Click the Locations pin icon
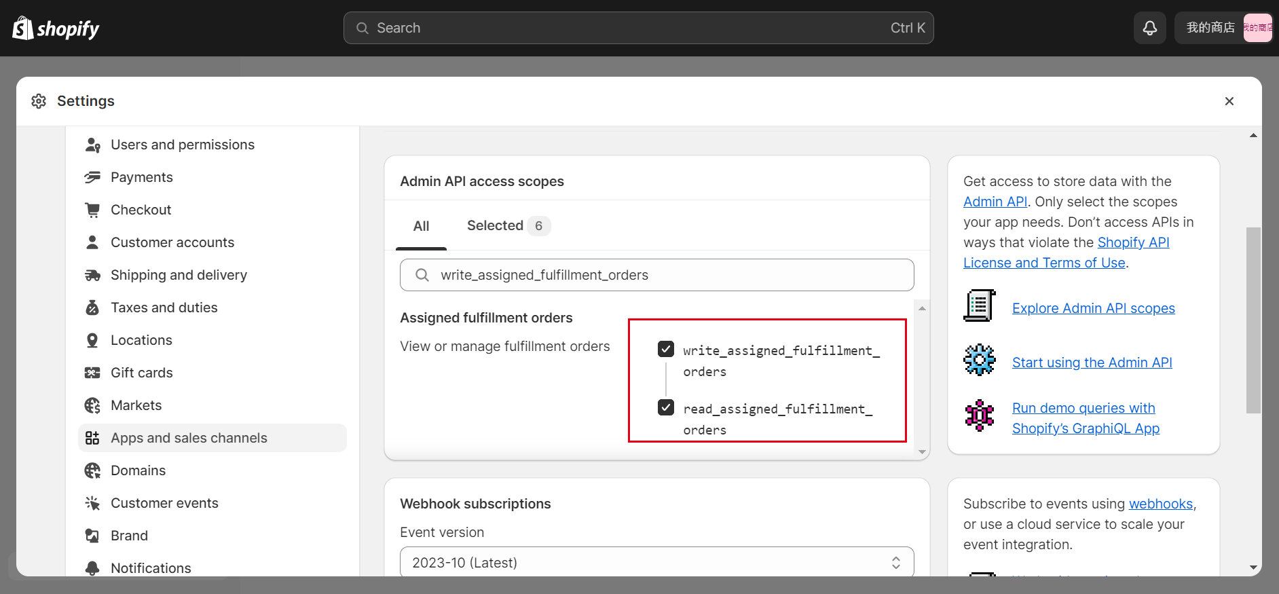 point(92,340)
